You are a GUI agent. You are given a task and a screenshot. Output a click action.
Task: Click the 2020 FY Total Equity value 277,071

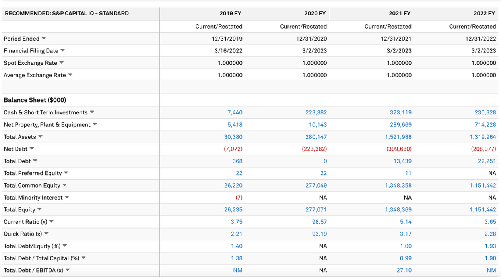[x=316, y=209]
